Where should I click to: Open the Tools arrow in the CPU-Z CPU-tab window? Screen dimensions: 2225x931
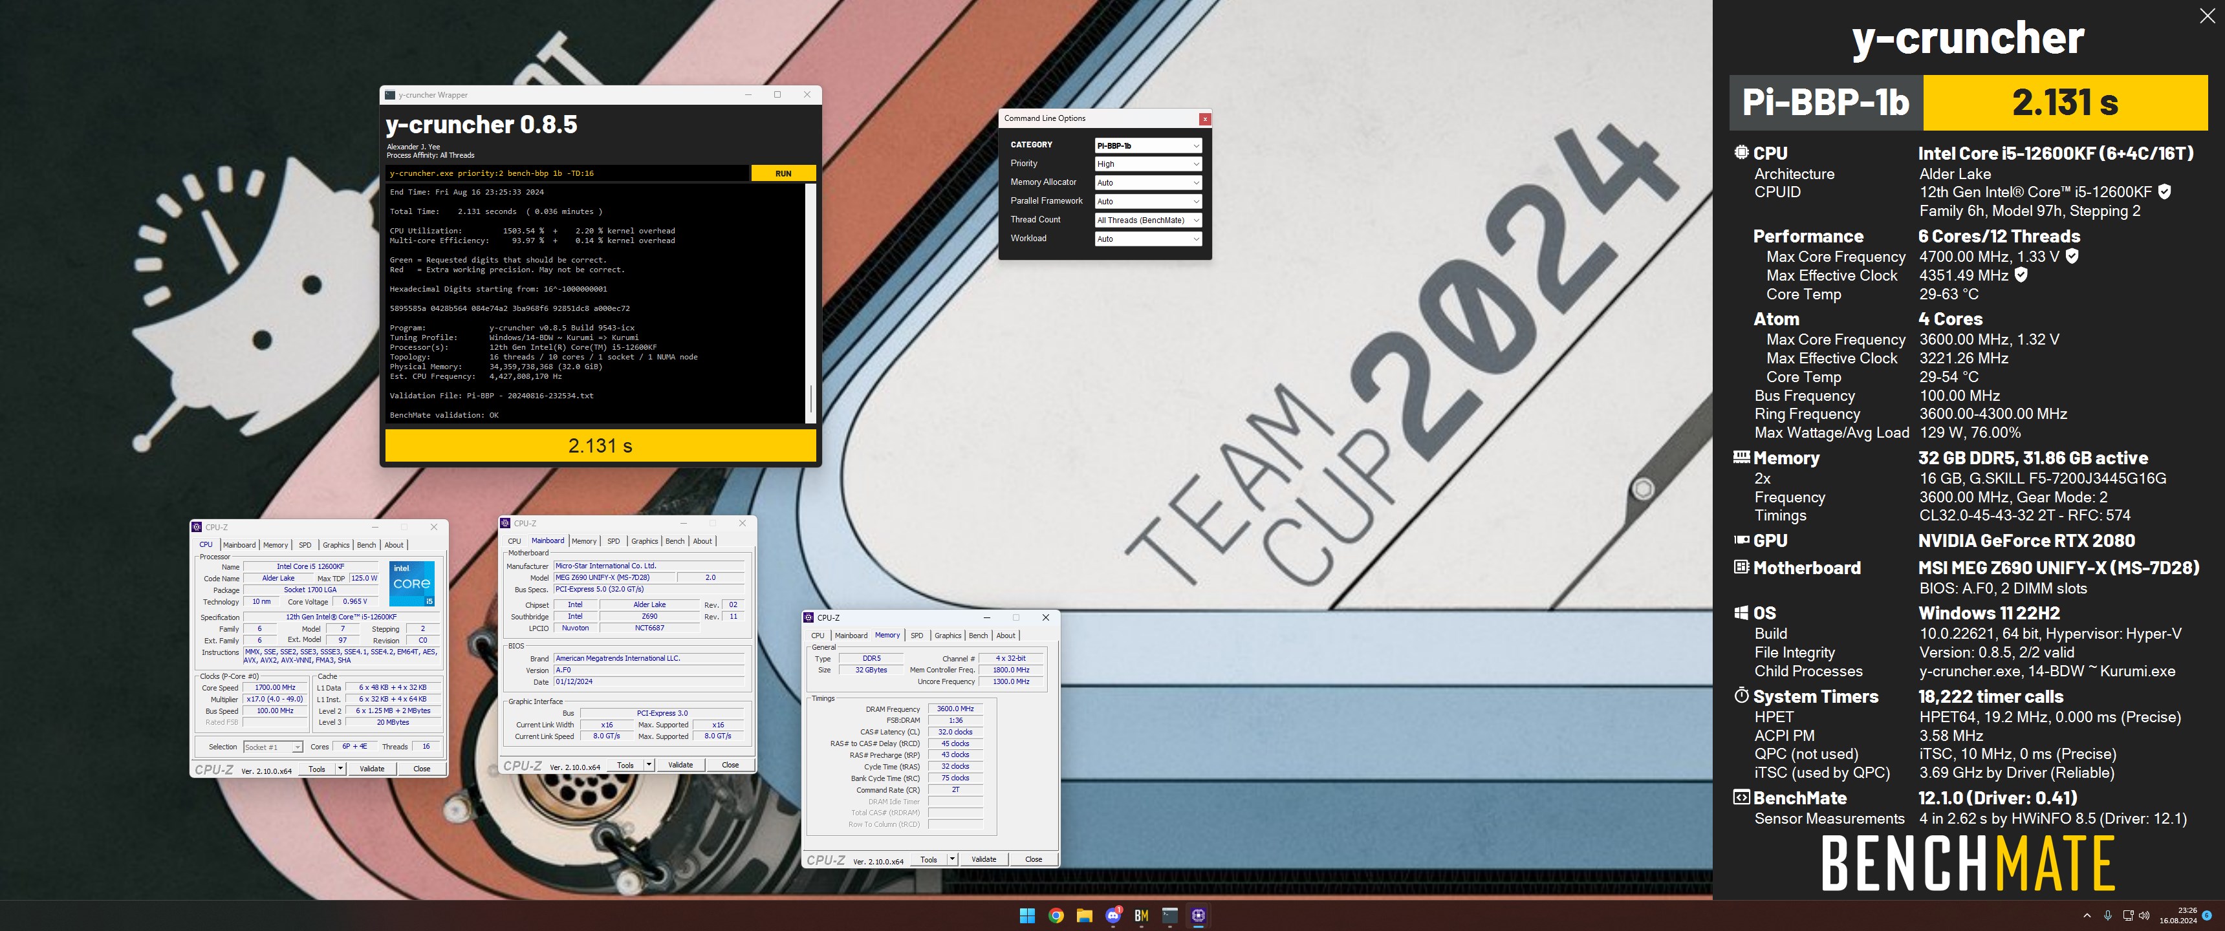[x=340, y=769]
